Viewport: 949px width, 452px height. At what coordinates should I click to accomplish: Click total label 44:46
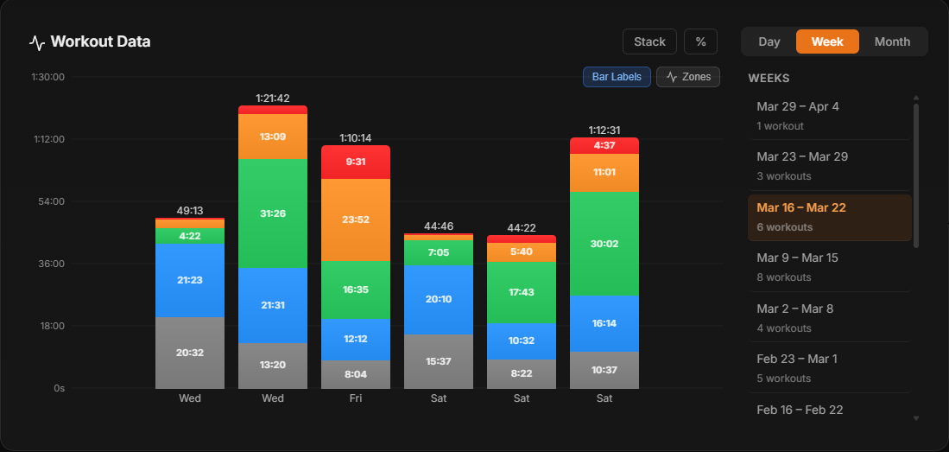pos(439,226)
